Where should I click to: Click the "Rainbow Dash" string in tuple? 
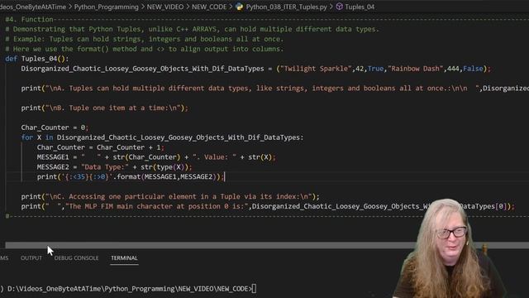415,69
